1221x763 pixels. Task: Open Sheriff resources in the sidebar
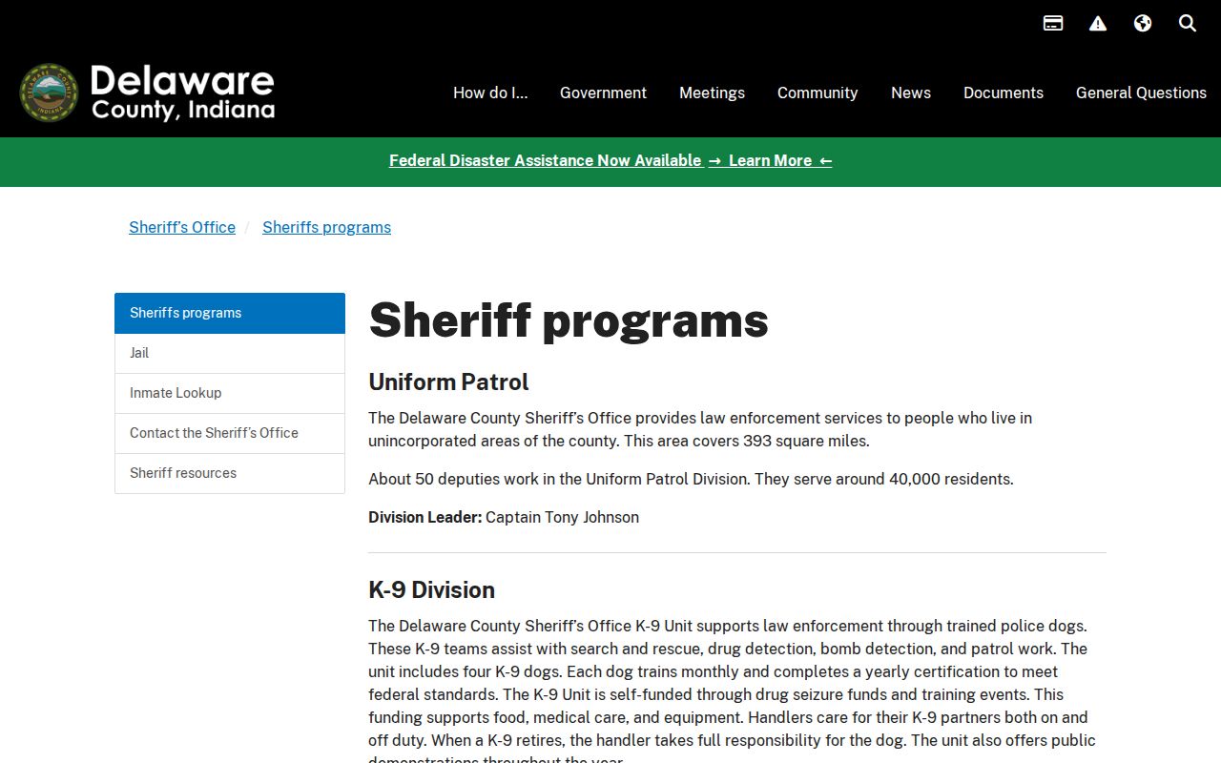[x=230, y=473]
